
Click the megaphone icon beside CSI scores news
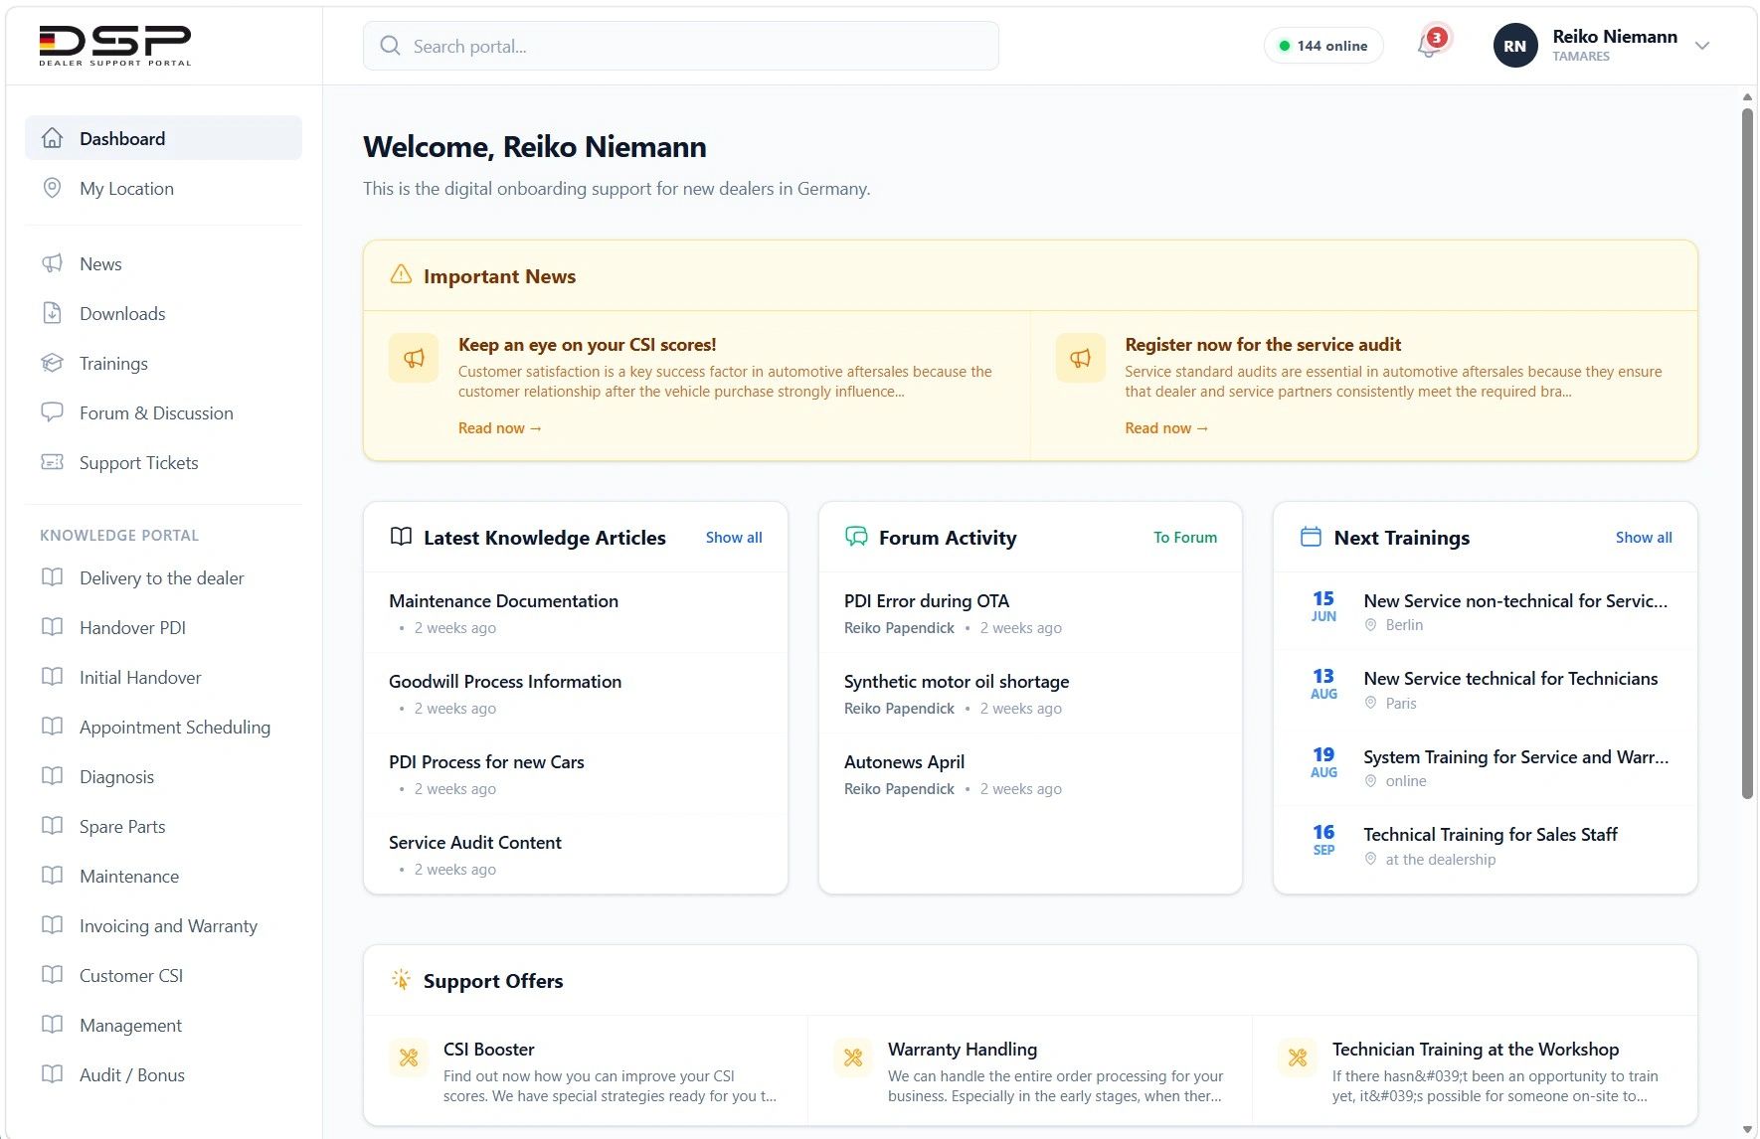[x=414, y=358]
